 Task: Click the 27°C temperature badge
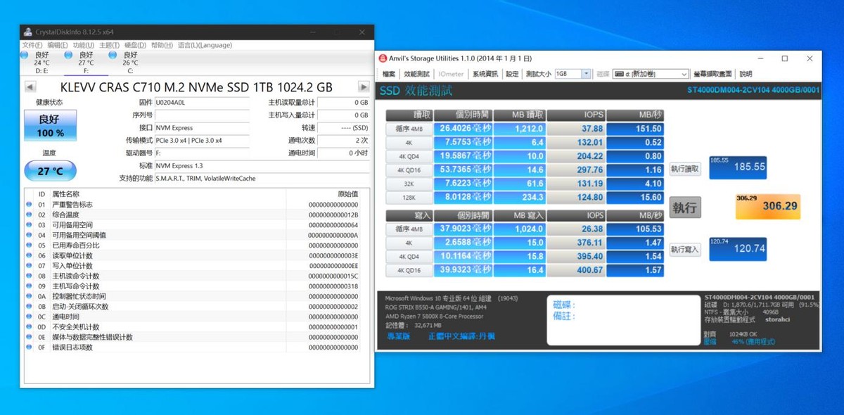pos(49,170)
